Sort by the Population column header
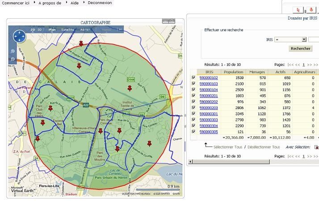 click(233, 72)
